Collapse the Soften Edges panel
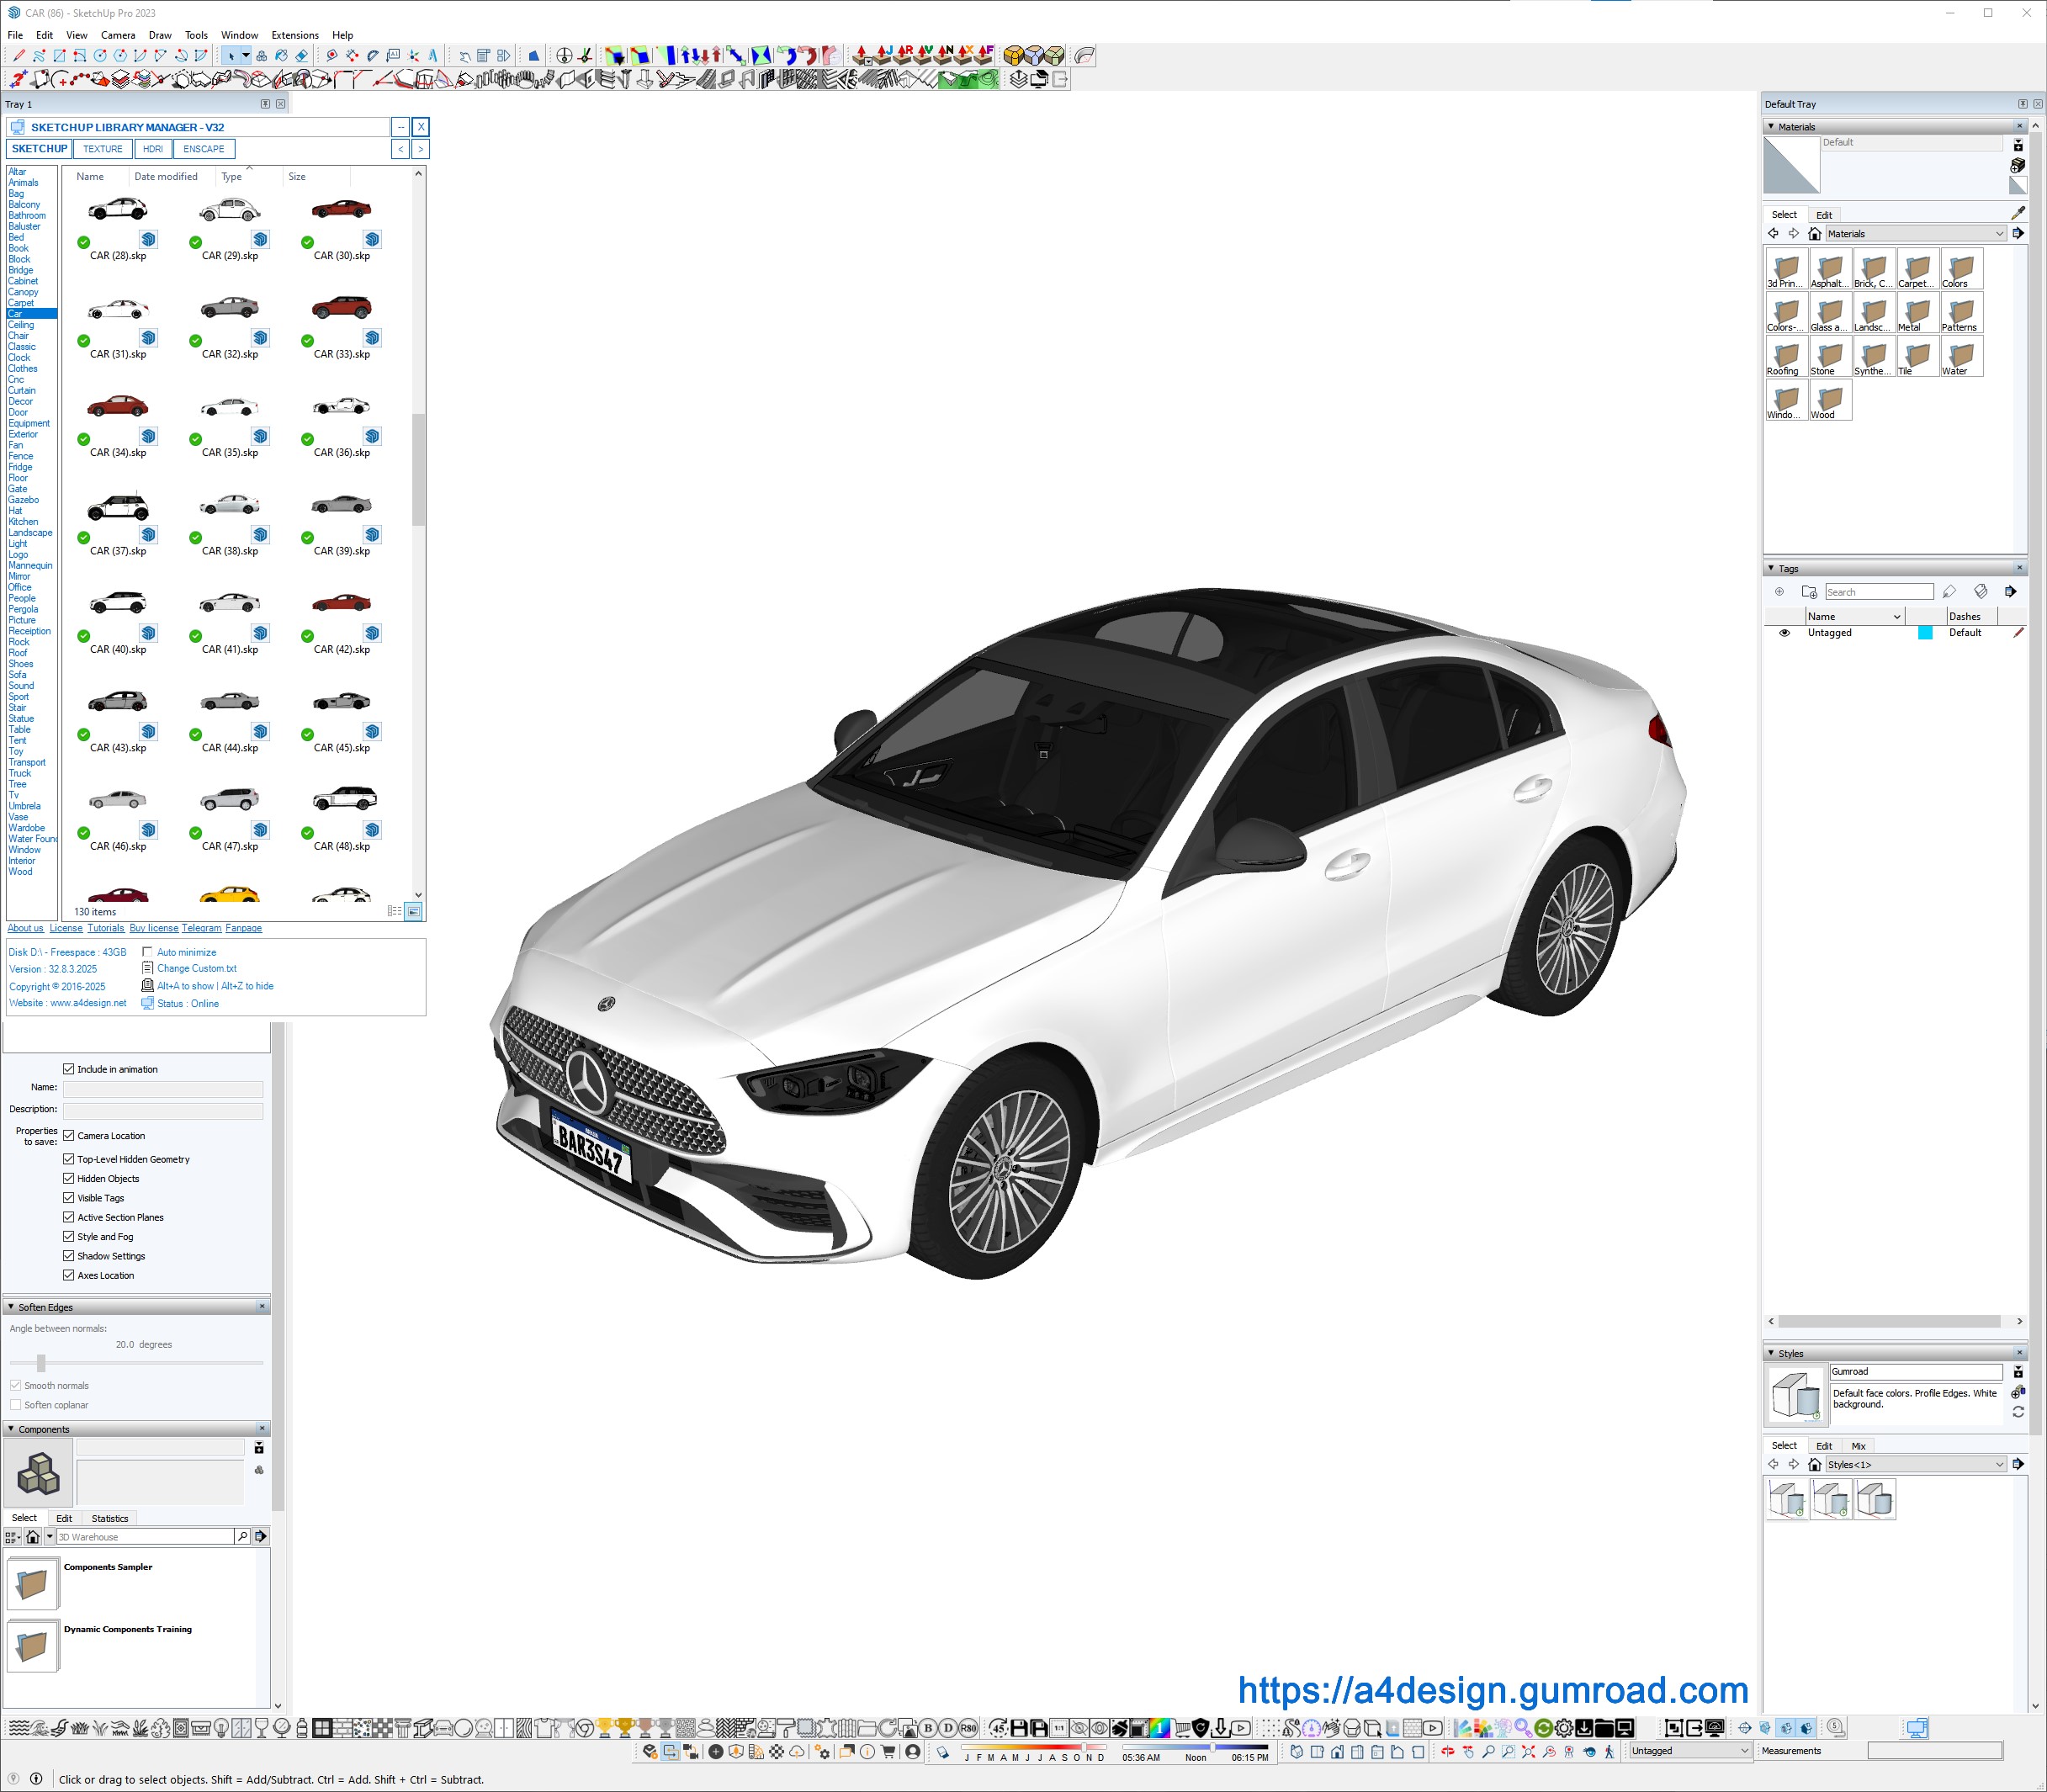 click(11, 1307)
